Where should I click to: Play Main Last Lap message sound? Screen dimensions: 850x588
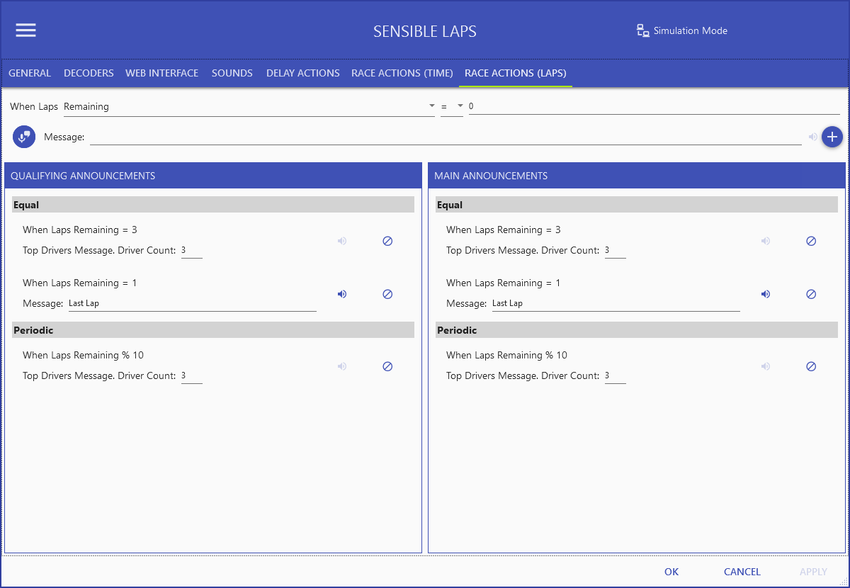pos(766,294)
